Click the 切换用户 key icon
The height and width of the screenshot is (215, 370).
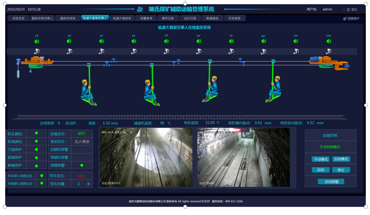point(345,19)
